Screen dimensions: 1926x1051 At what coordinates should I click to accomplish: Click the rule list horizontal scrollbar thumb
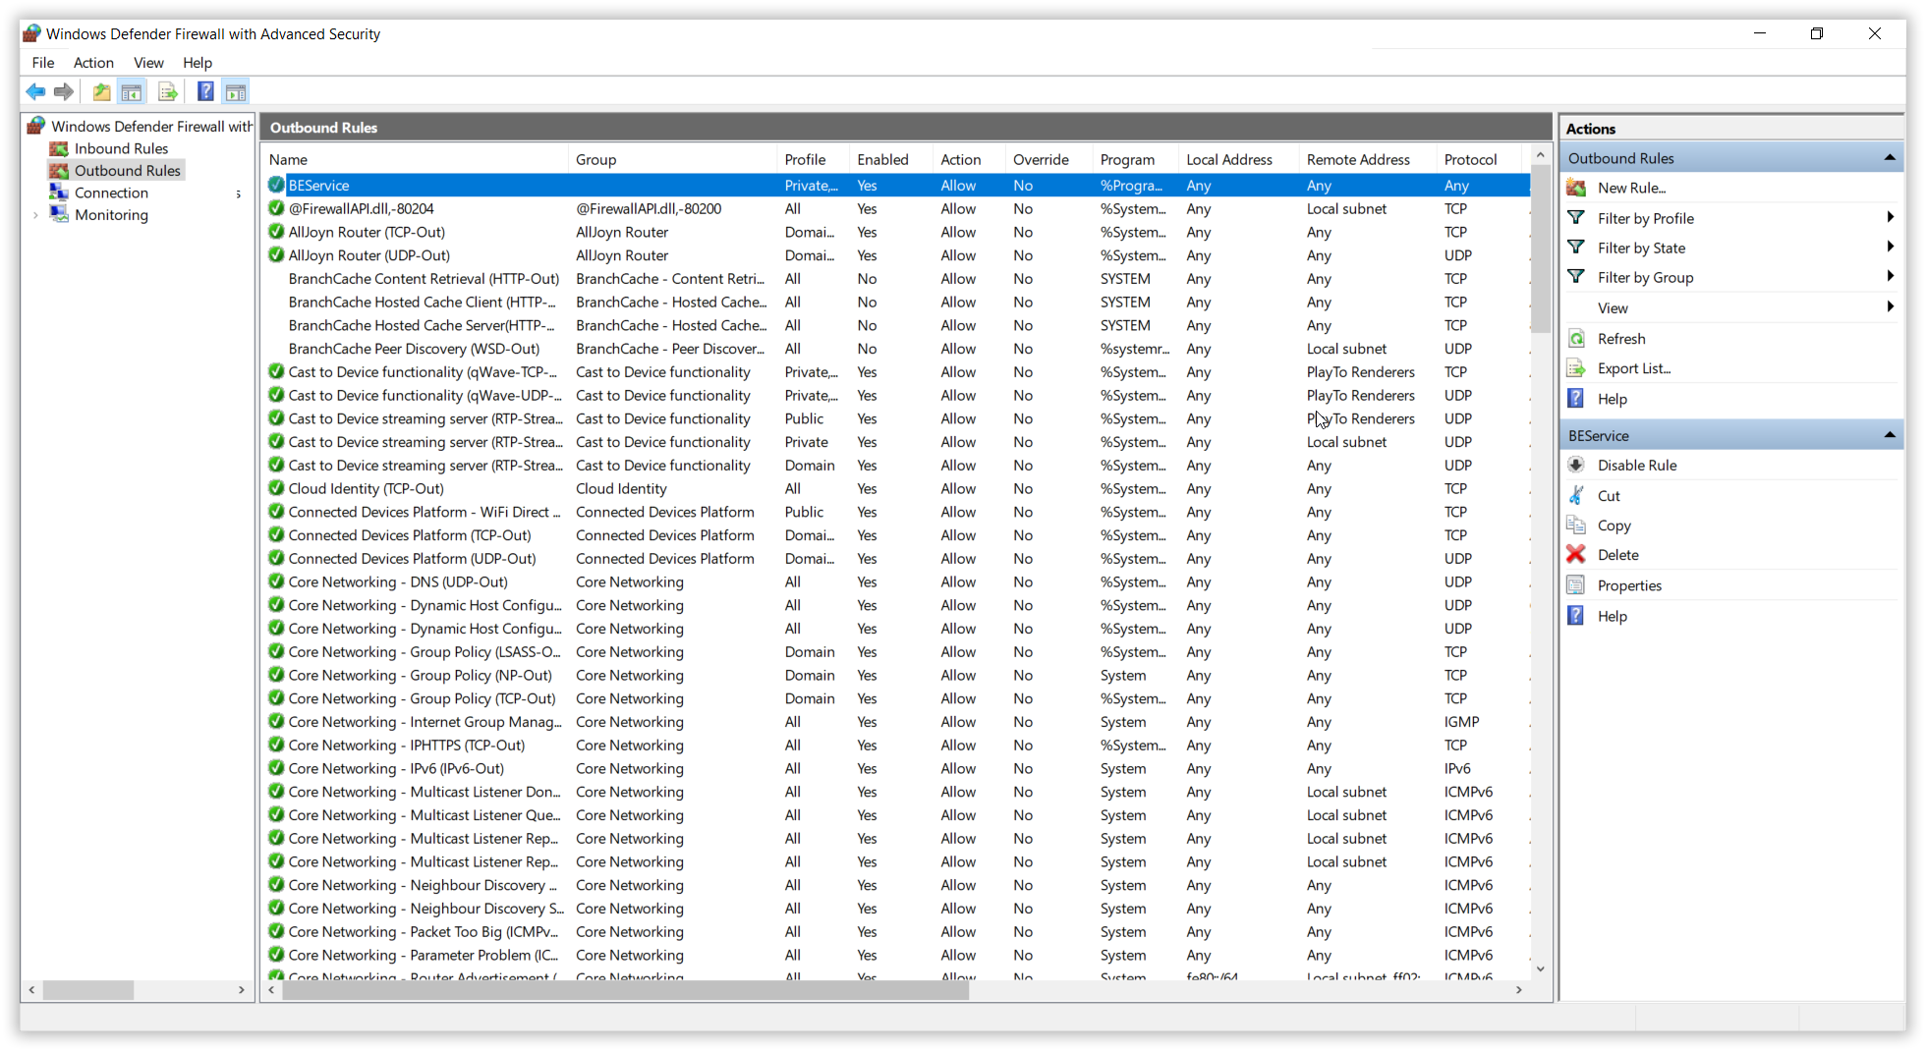coord(626,990)
